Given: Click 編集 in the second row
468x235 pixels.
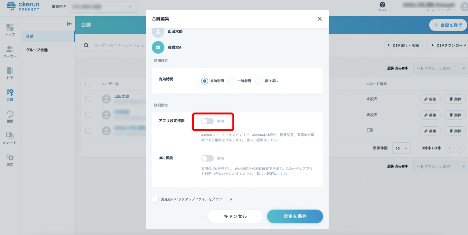Looking at the screenshot, I should coord(430,115).
